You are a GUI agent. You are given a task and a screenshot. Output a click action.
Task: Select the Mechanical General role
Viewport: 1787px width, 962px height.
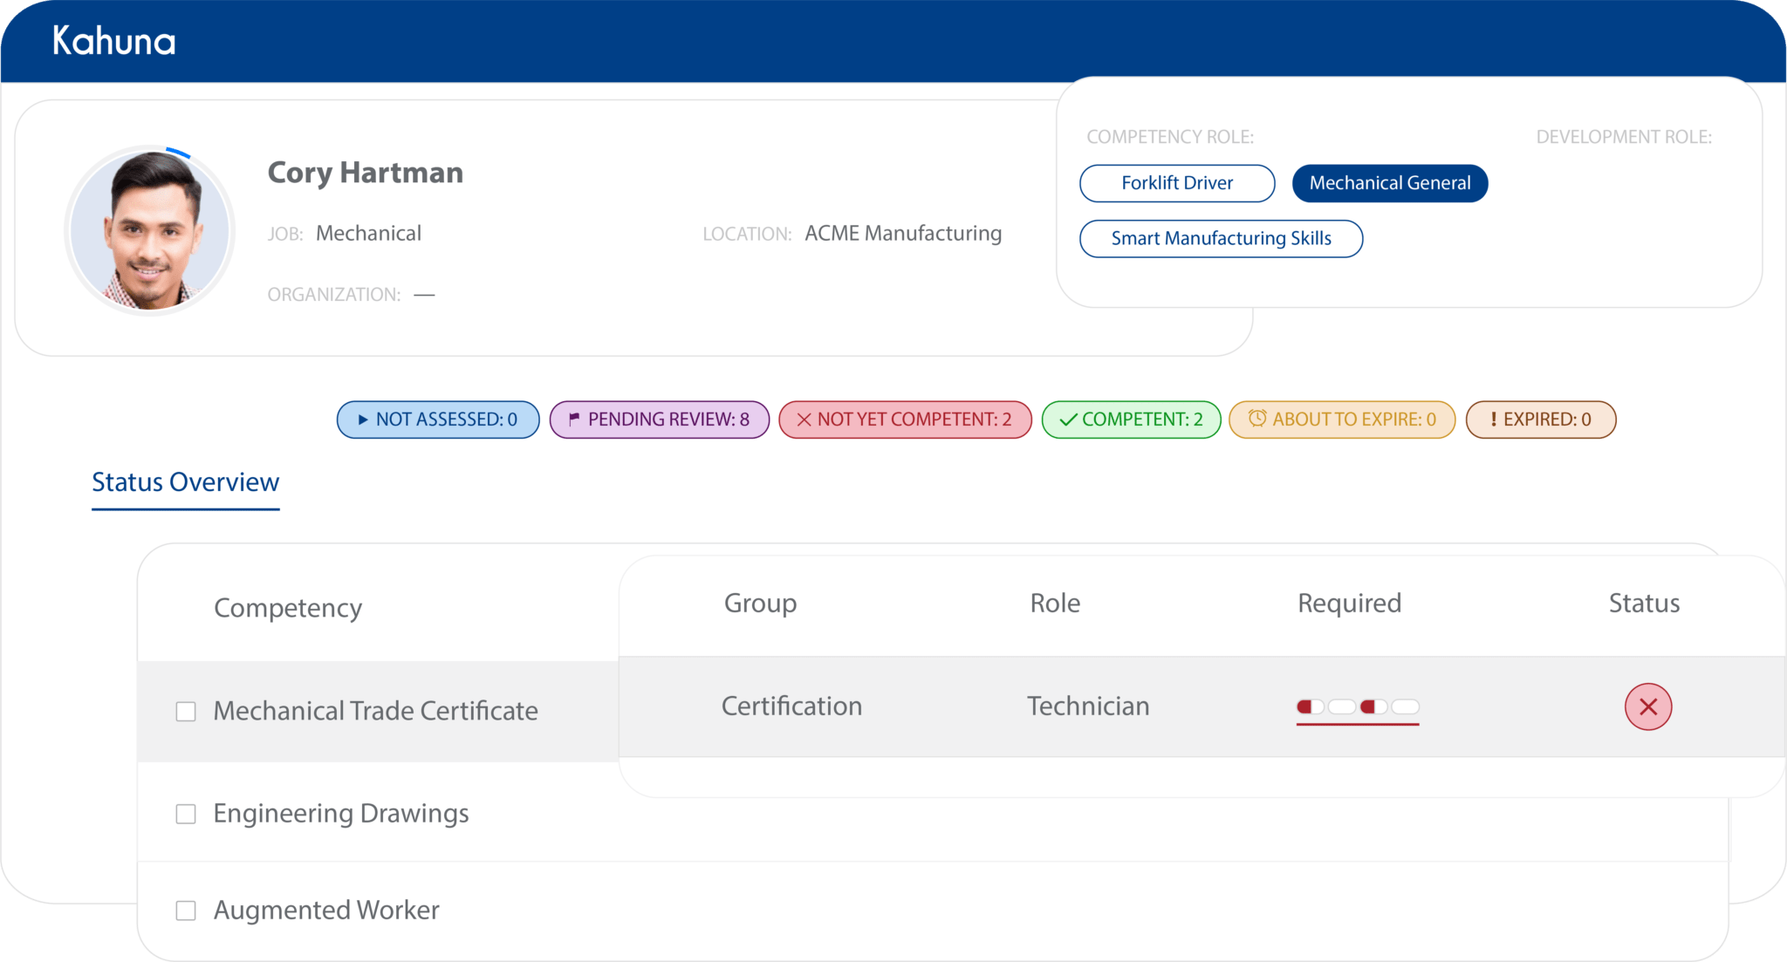1389,183
